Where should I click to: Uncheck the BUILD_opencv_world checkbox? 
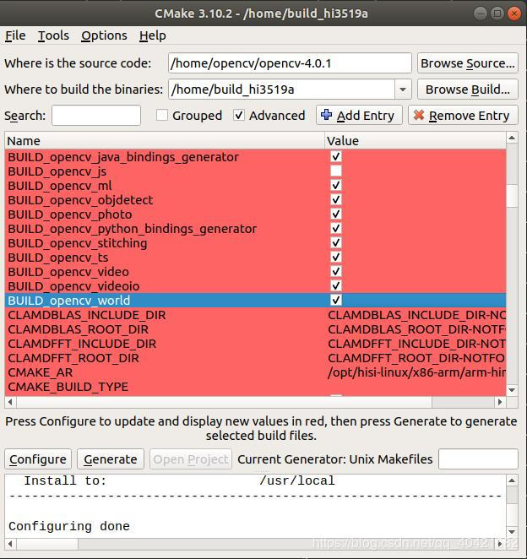click(x=336, y=300)
